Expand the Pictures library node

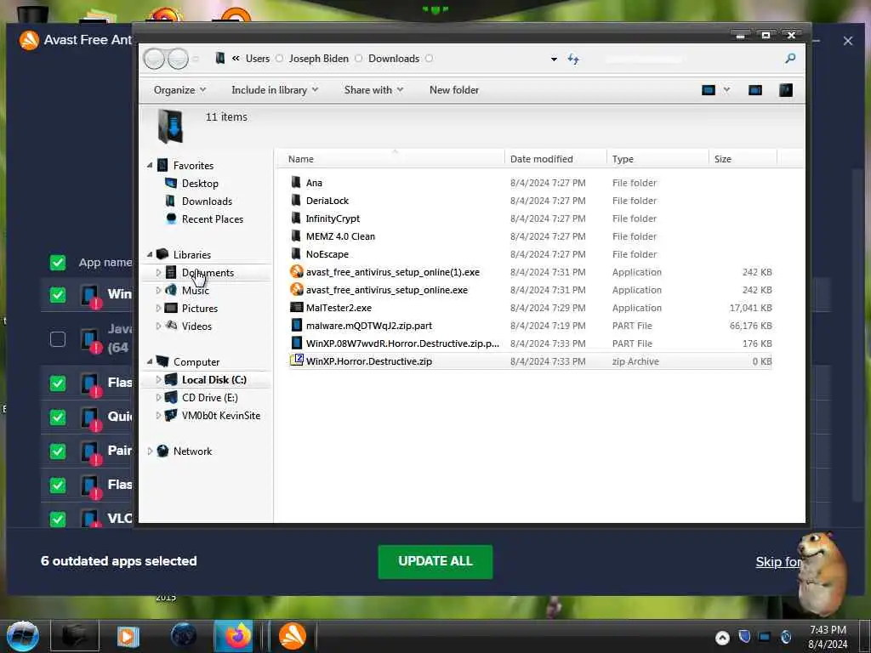click(158, 308)
